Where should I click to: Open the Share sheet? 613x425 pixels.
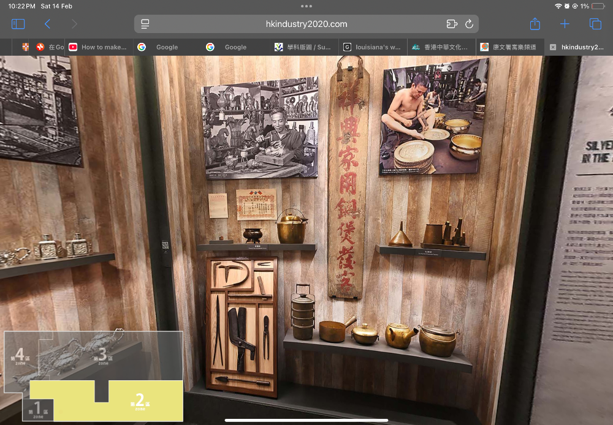535,24
